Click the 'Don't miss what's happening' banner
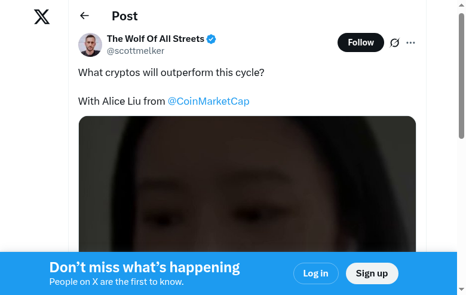 click(x=144, y=267)
